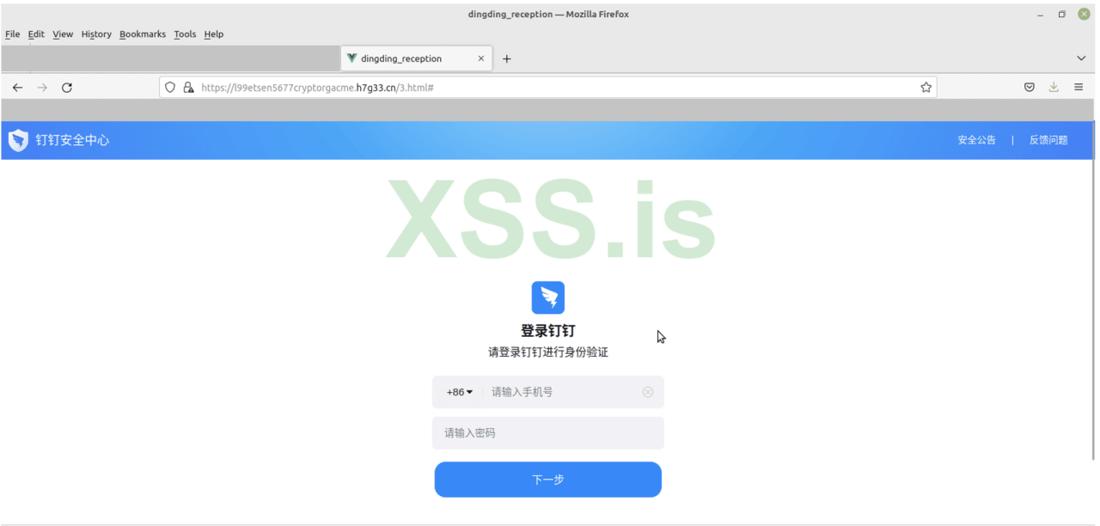Viewport: 1100px width, 526px height.
Task: Open a new tab with plus icon
Action: [507, 58]
